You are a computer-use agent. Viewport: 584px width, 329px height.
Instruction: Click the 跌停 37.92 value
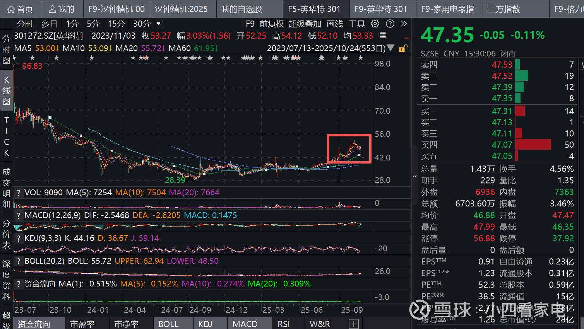click(x=563, y=239)
